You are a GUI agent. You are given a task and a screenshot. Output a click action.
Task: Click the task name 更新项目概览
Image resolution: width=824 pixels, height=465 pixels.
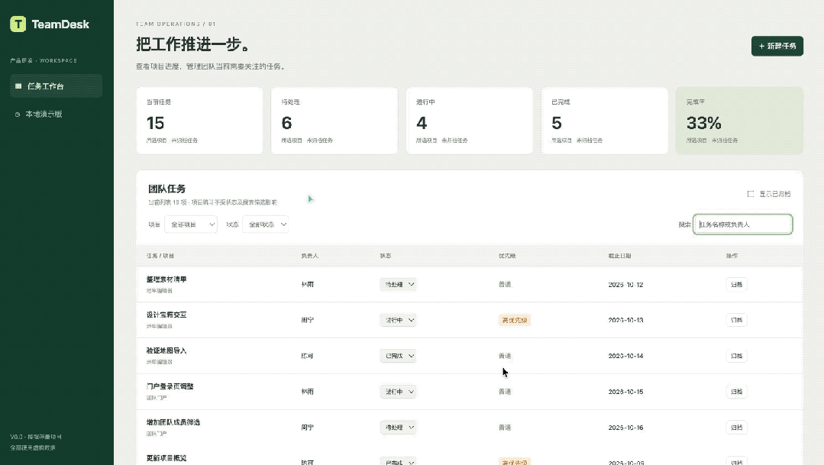[x=166, y=458]
